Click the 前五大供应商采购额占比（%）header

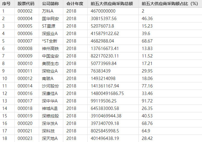[170, 4]
